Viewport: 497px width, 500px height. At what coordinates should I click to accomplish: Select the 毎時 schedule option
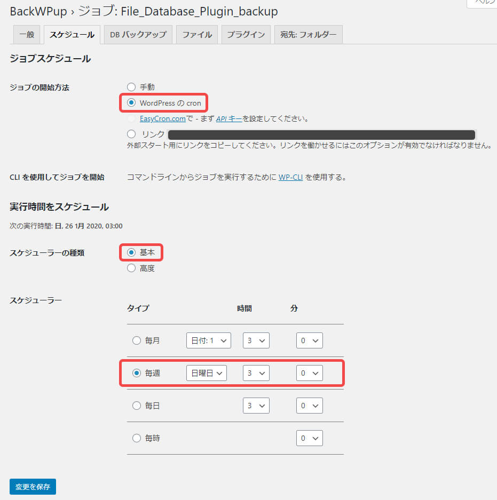pos(137,438)
